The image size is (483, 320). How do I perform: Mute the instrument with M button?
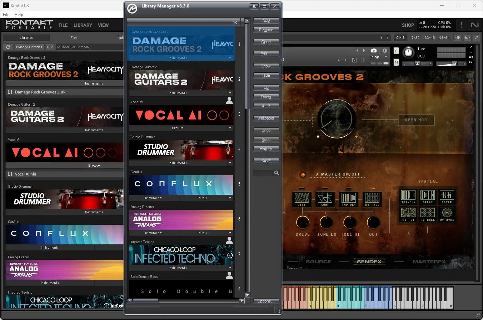click(x=396, y=62)
